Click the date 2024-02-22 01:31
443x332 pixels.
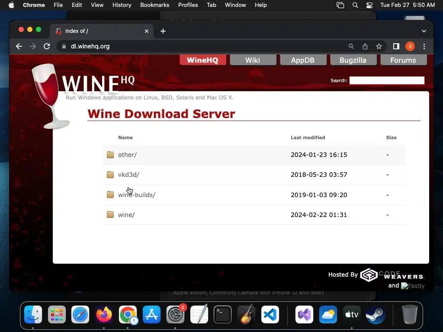click(319, 215)
